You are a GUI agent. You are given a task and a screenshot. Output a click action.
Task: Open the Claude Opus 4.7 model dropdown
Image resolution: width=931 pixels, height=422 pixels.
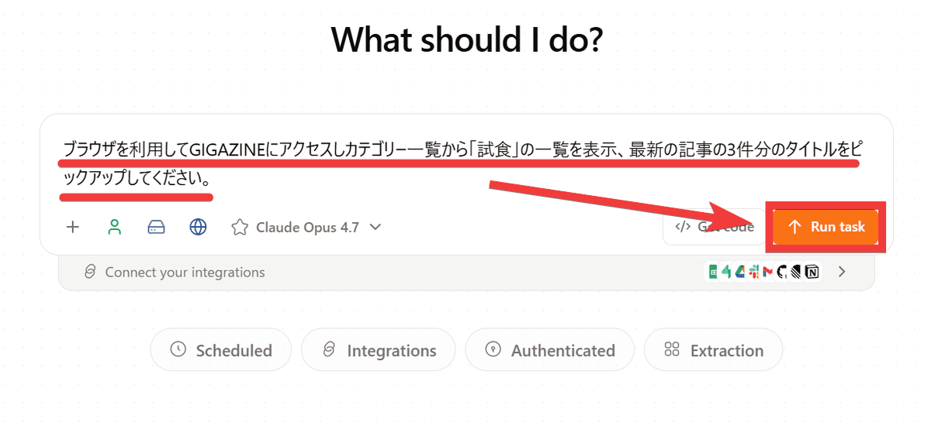pyautogui.click(x=306, y=227)
